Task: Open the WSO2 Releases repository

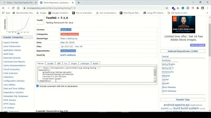Action: pyautogui.click(x=169, y=91)
